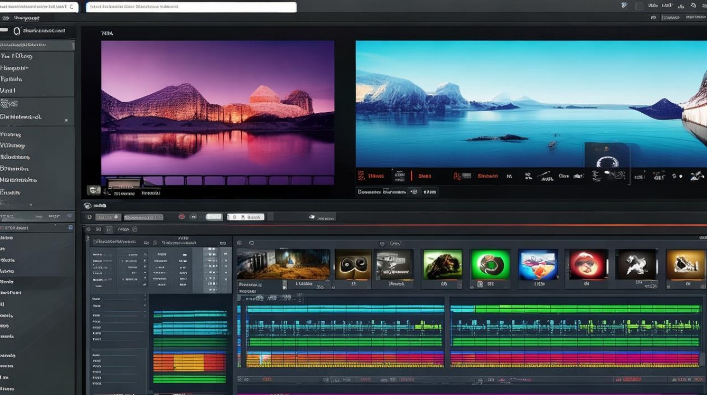Click the small square icon in thumbnail strip header
This screenshot has width=707, height=395.
(x=239, y=243)
